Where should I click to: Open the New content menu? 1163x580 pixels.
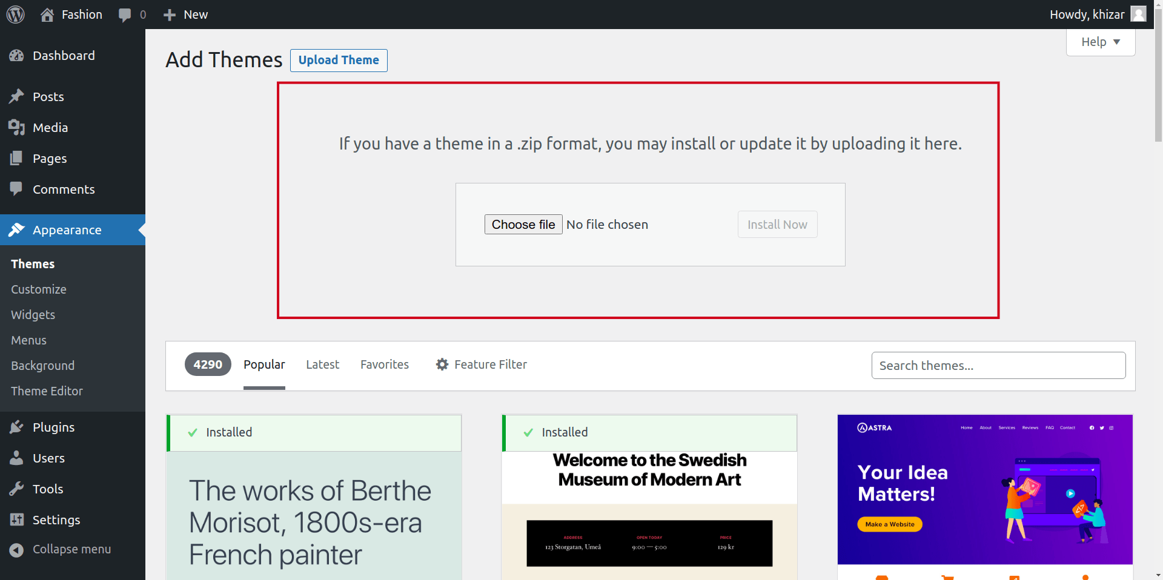(186, 15)
